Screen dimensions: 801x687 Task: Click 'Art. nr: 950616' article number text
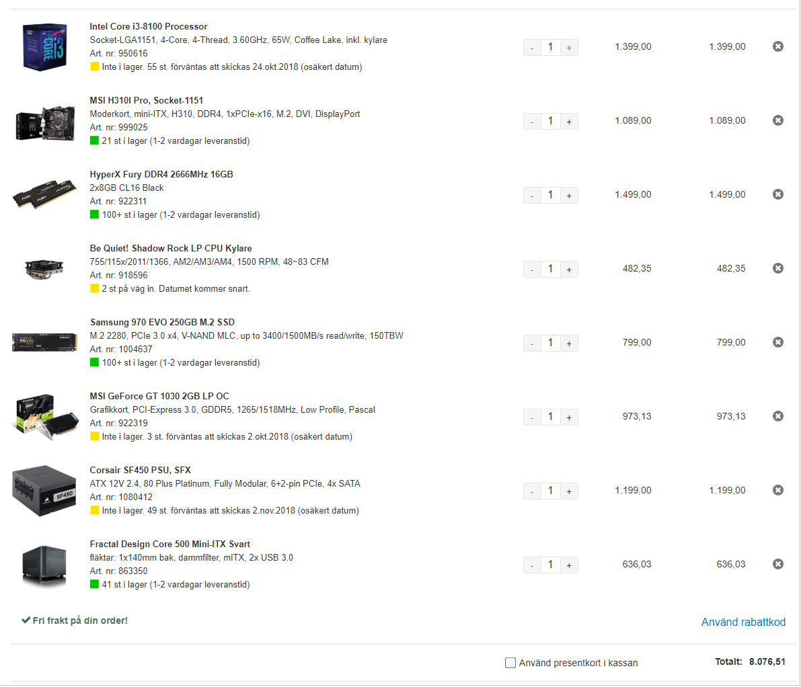[118, 54]
